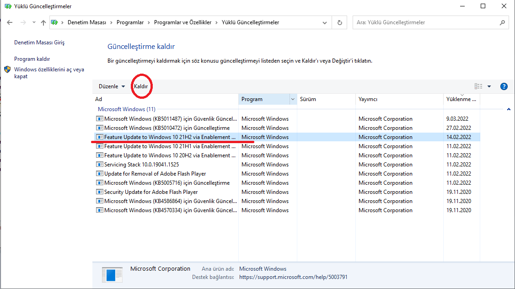Select Feature Update to Windows 10 21H1

287,146
